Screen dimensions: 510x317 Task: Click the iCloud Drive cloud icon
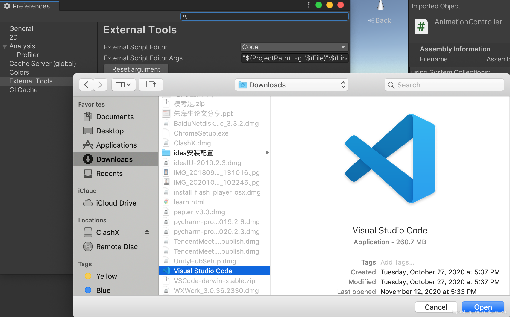(88, 203)
